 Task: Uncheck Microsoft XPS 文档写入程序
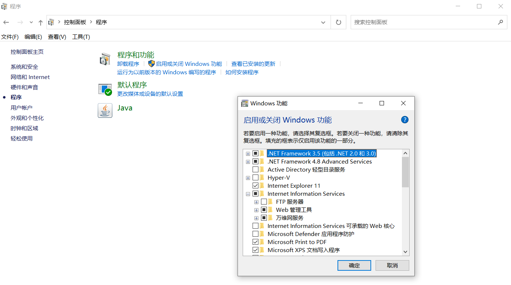pos(255,250)
